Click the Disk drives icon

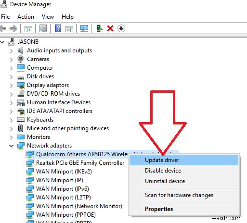point(21,78)
